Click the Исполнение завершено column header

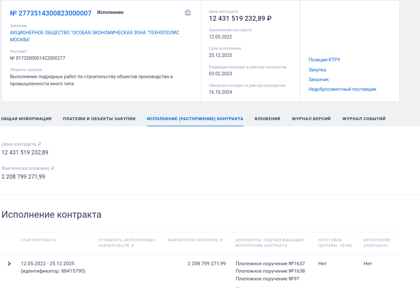[x=377, y=243]
